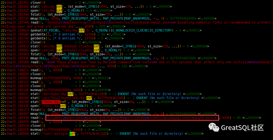Click the green-highlighted cnf in the .mylogin line
273x140 pixels.
pyautogui.click(x=72, y=133)
